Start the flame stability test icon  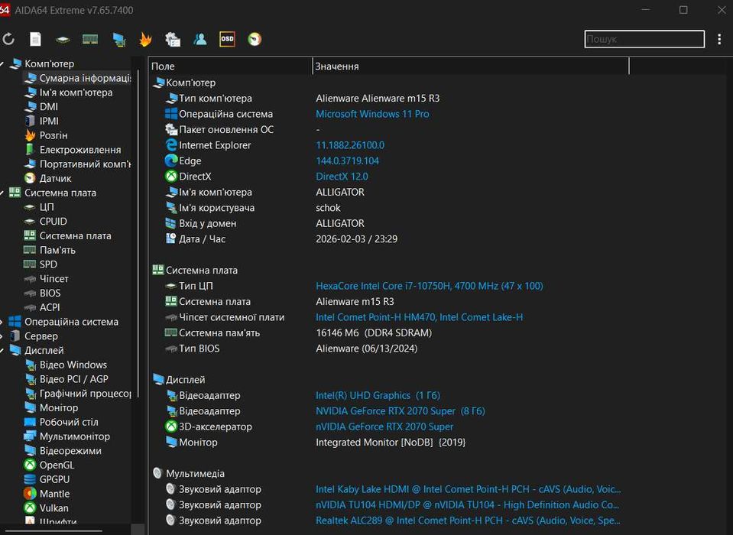coord(145,39)
